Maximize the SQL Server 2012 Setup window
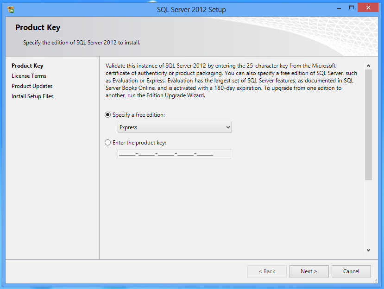Screen dimensions: 384x289 pyautogui.click(x=352, y=8)
